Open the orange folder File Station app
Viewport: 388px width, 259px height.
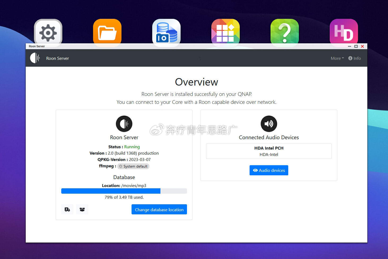click(107, 32)
